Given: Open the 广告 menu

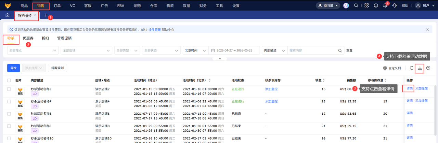Looking at the screenshot, I should click(x=105, y=5).
